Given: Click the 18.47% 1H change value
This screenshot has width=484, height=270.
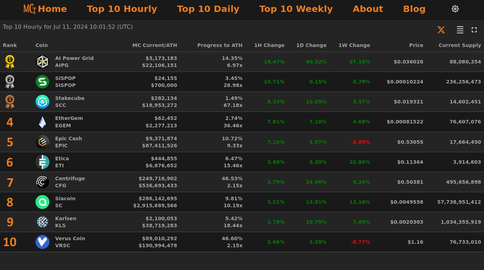Looking at the screenshot, I should [x=274, y=62].
